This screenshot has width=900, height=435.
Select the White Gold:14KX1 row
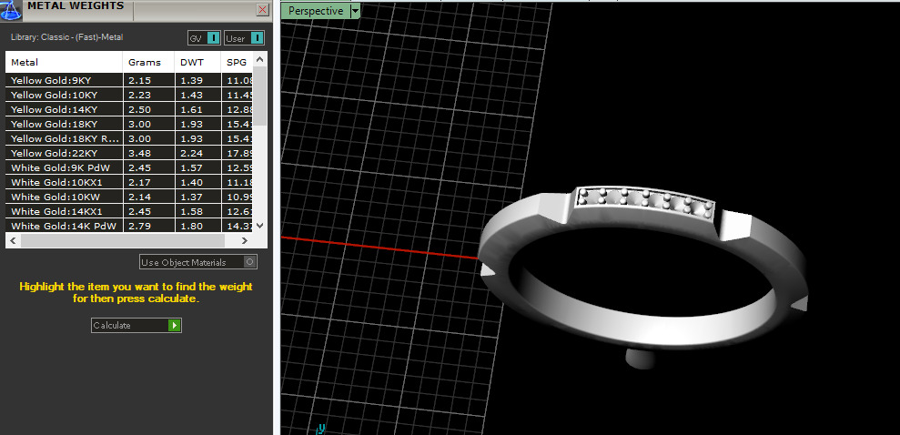tap(129, 211)
